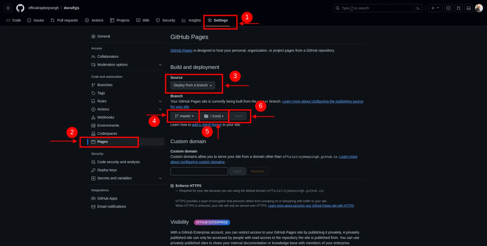The height and width of the screenshot is (246, 487).
Task: Click the profile avatar in the header
Action: coord(479,8)
